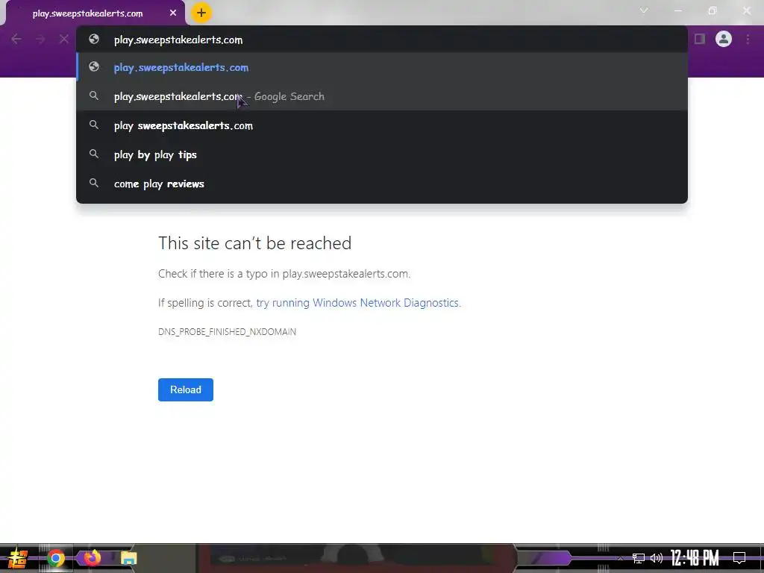Click 'This site can't be reached' heading
764x573 pixels.
click(x=255, y=243)
